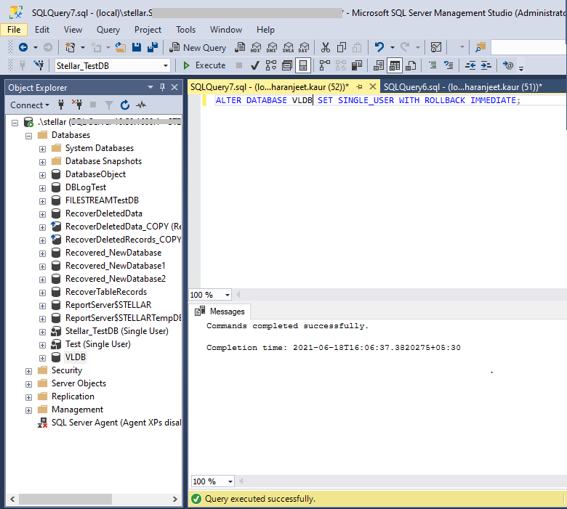
Task: Toggle Include Actual Execution Plan icon
Action: coord(324,65)
